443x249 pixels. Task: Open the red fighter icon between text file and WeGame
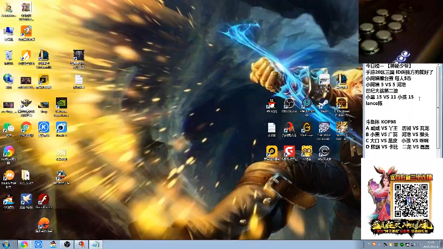pyautogui.click(x=289, y=130)
